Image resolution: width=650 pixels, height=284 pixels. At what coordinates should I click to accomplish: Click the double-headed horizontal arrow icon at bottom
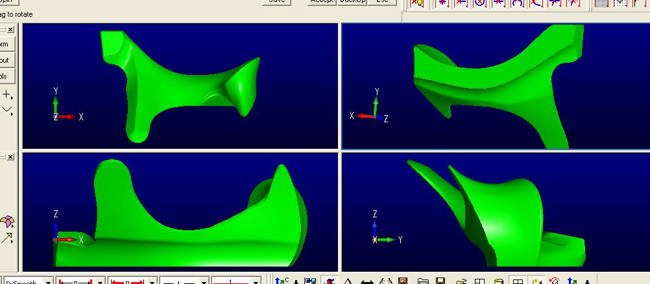click(x=367, y=281)
